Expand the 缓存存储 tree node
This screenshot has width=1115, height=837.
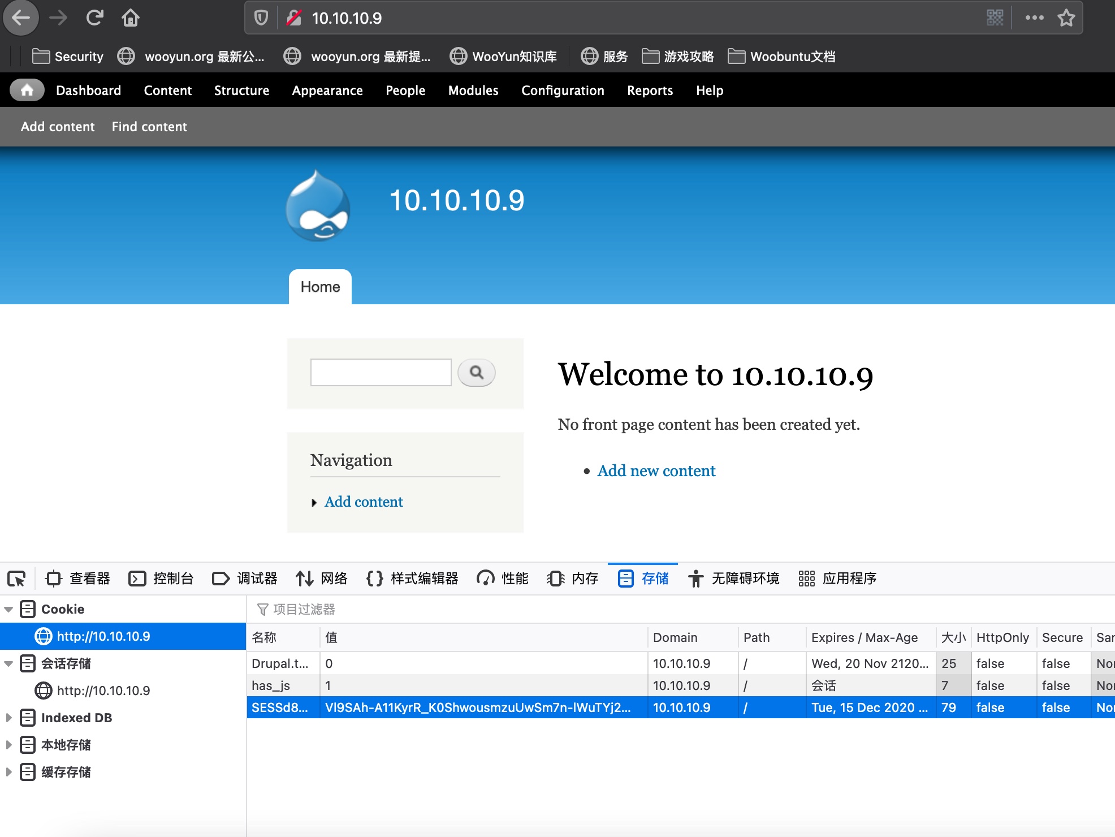pyautogui.click(x=8, y=772)
